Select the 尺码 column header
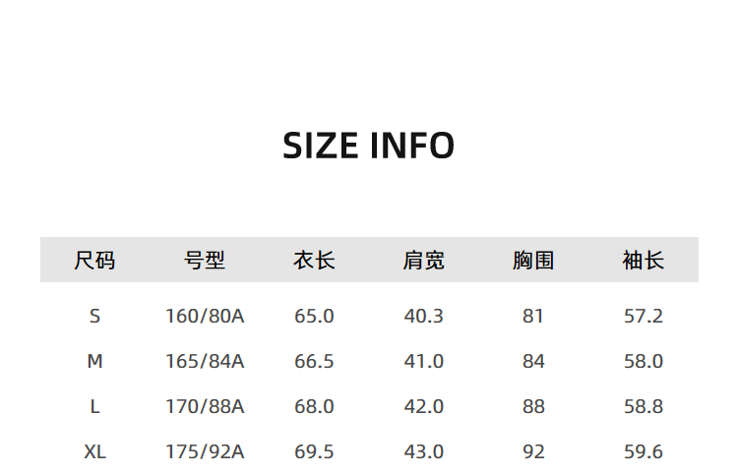Viewport: 738px width, 474px height. [x=94, y=261]
